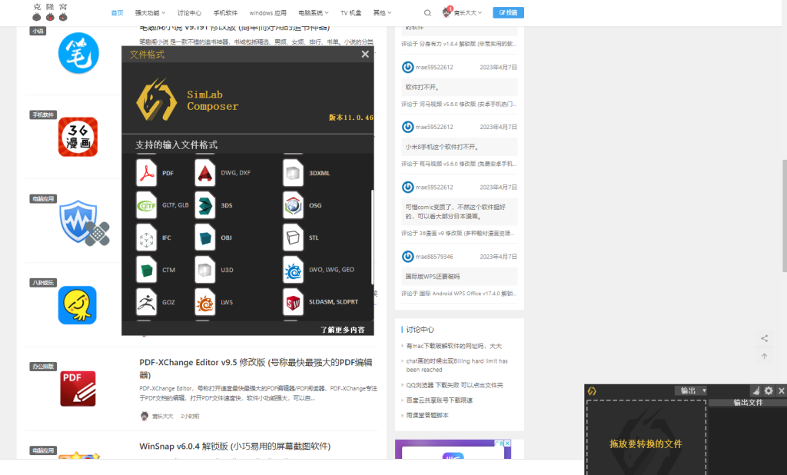The height and width of the screenshot is (475, 787).
Task: Click comment text 国际版WPS还要破吗
Action: coord(432,276)
